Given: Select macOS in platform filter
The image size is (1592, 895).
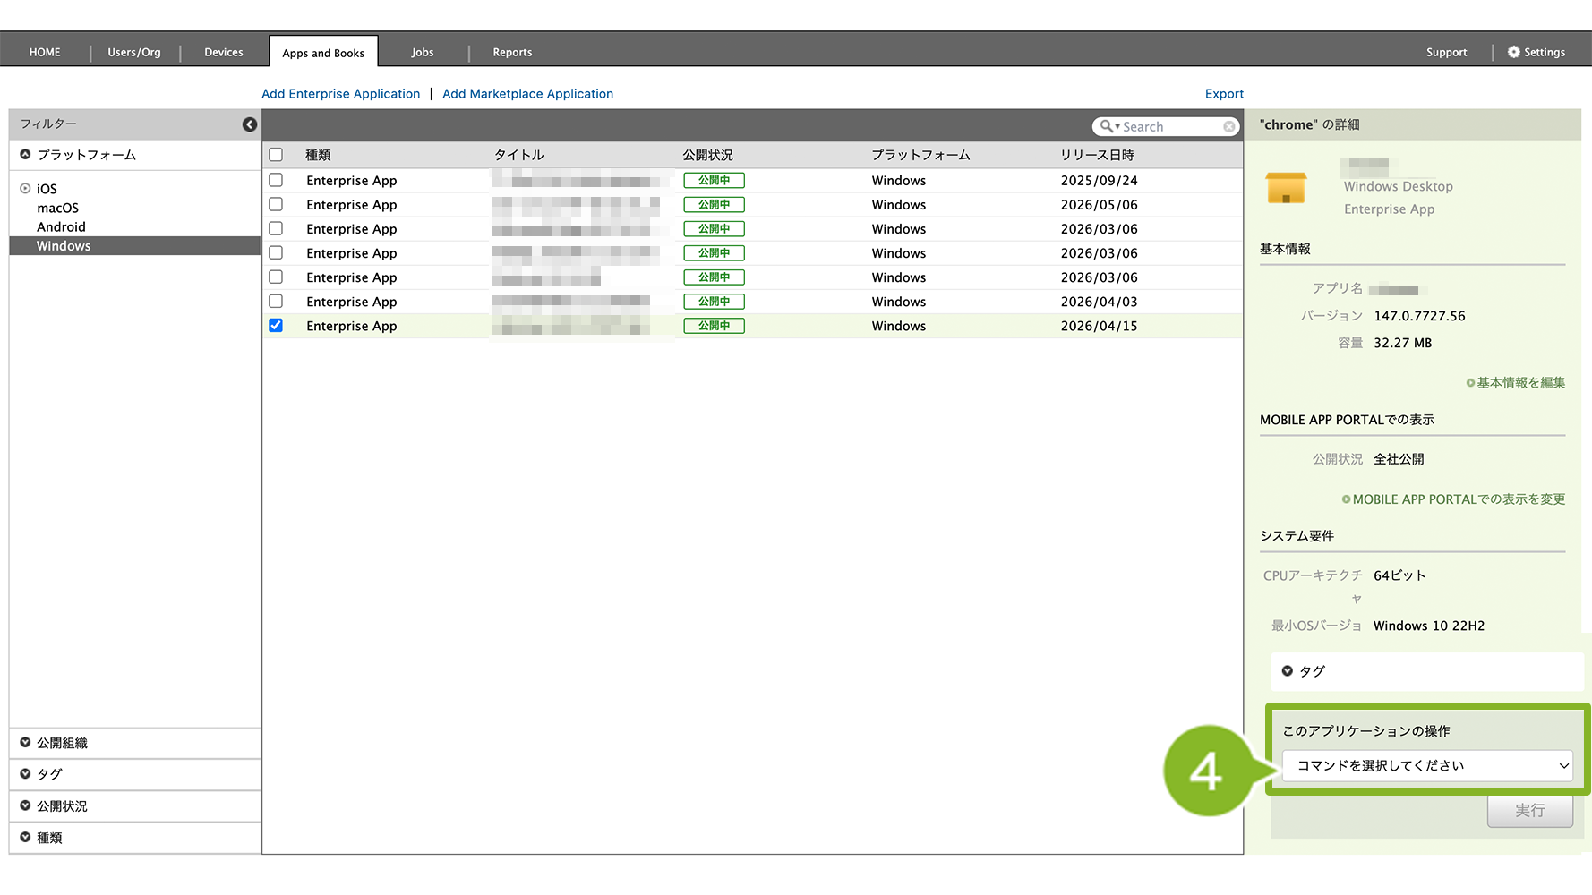Looking at the screenshot, I should pos(57,208).
